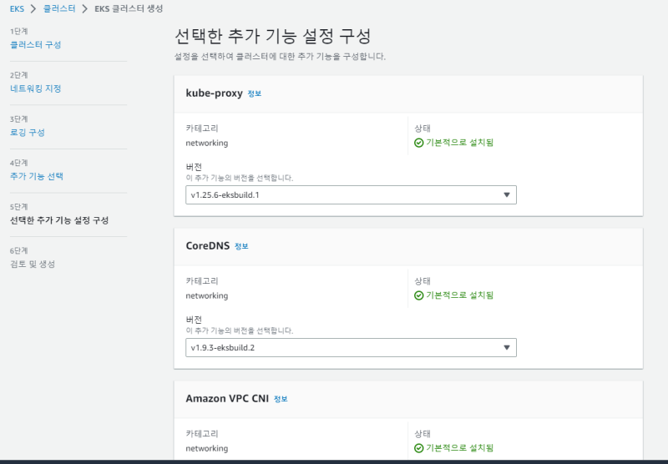Go back to step 1 클러스터 구성
Viewport: 668px width, 464px height.
click(36, 45)
